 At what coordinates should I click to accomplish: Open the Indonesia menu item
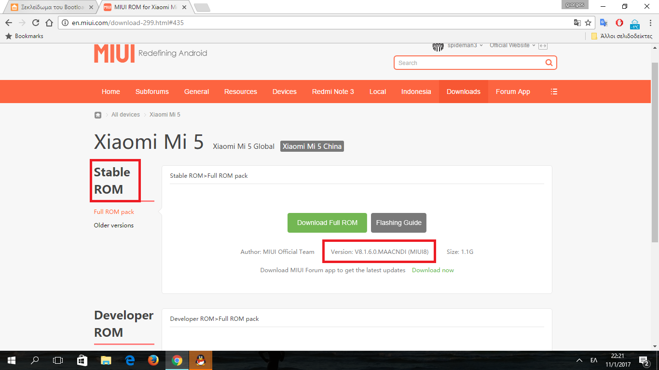pos(416,92)
